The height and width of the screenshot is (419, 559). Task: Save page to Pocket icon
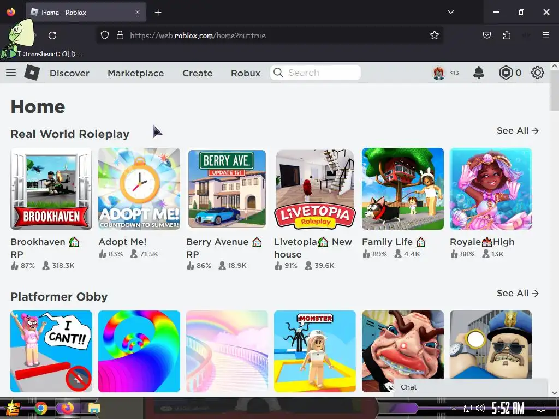coord(486,35)
